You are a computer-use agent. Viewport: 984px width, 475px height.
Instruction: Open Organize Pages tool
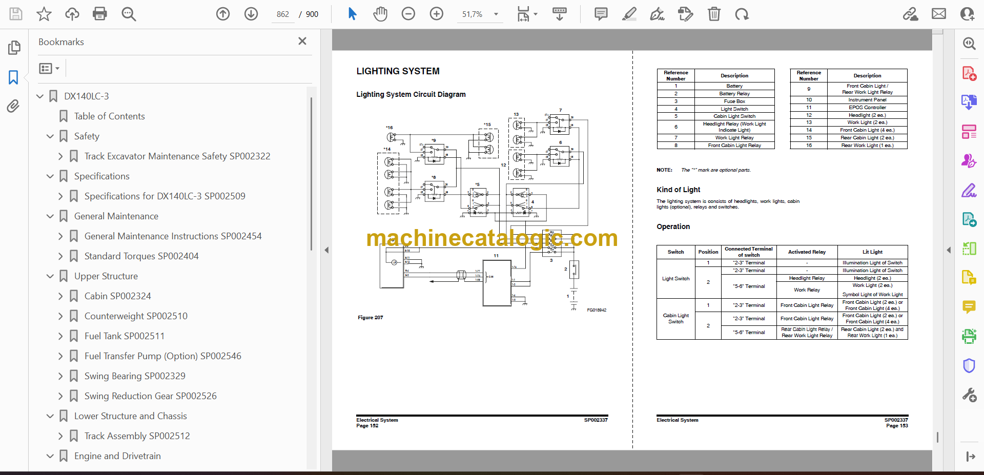(969, 132)
